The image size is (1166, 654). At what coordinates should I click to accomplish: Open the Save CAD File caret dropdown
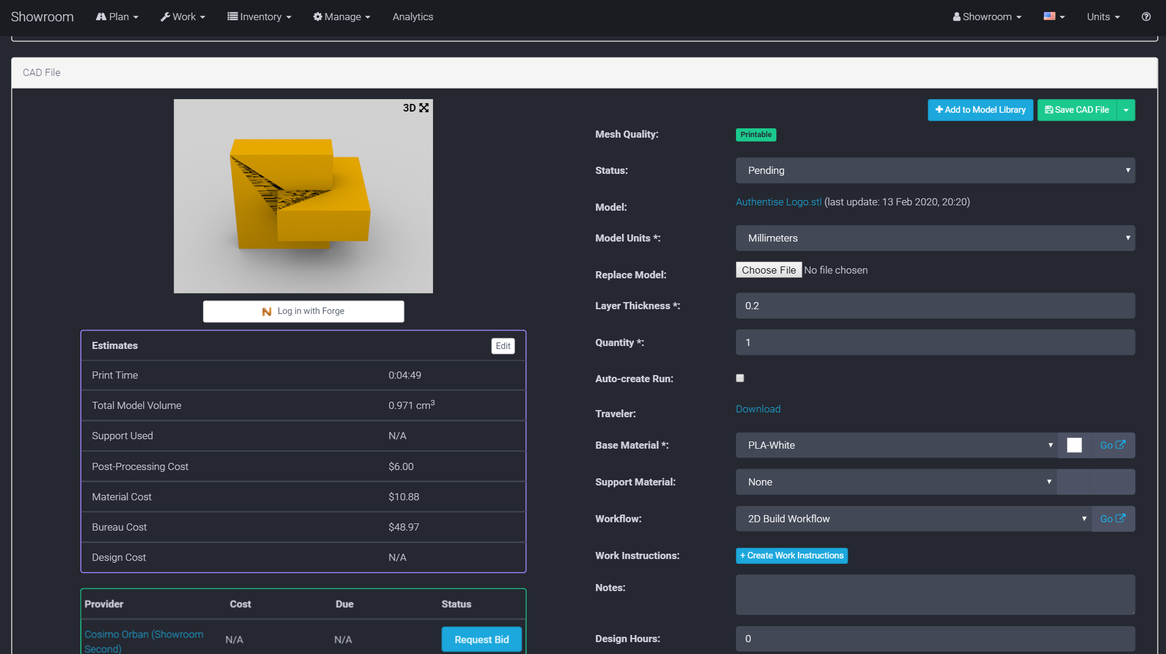(x=1126, y=110)
